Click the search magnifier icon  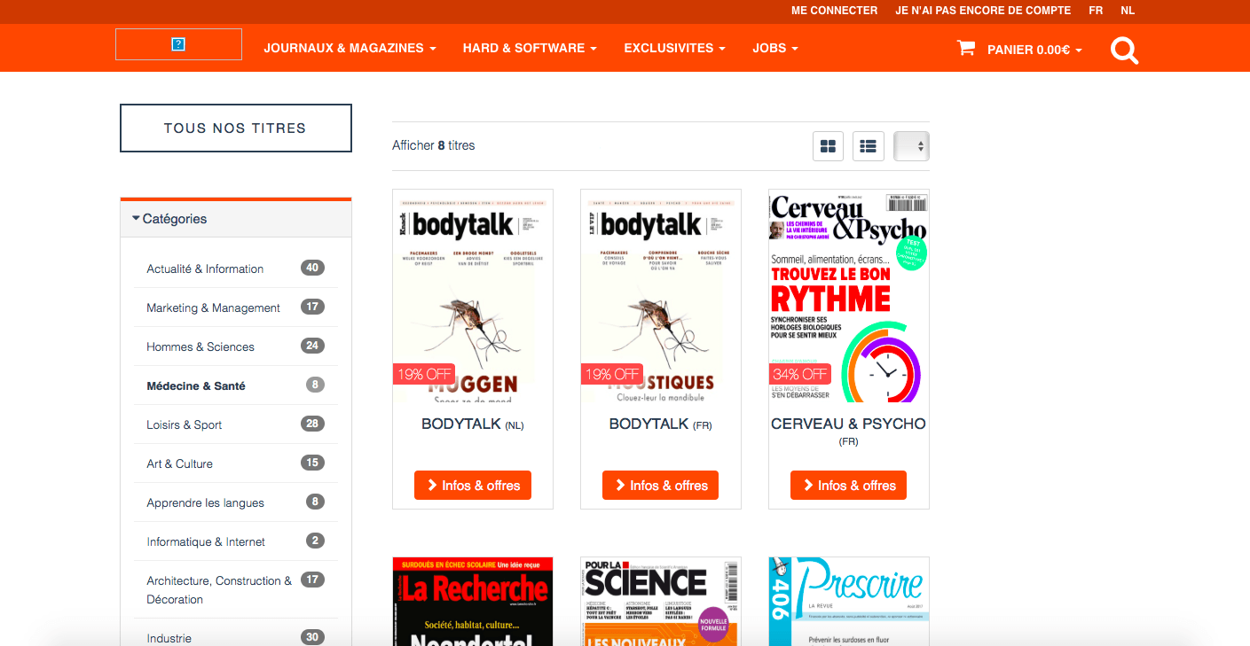1124,50
